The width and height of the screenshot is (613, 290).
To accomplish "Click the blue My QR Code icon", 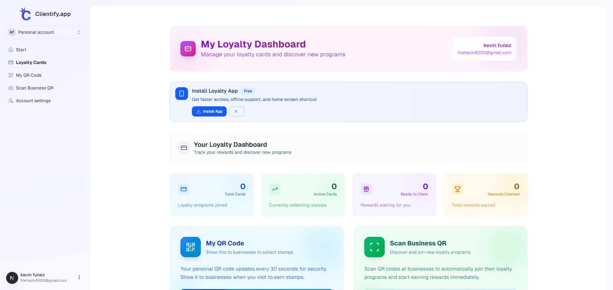I will [x=191, y=247].
